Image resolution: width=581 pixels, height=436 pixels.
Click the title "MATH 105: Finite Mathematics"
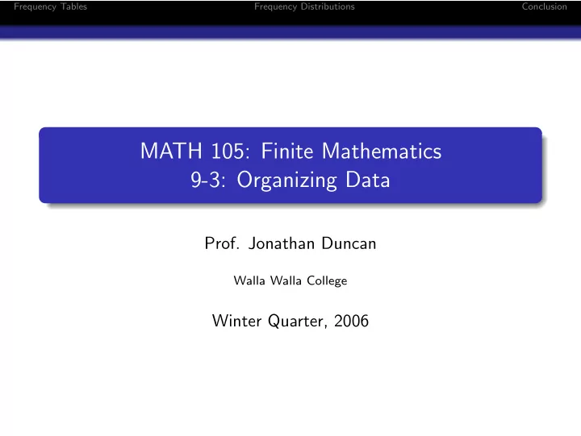click(290, 151)
